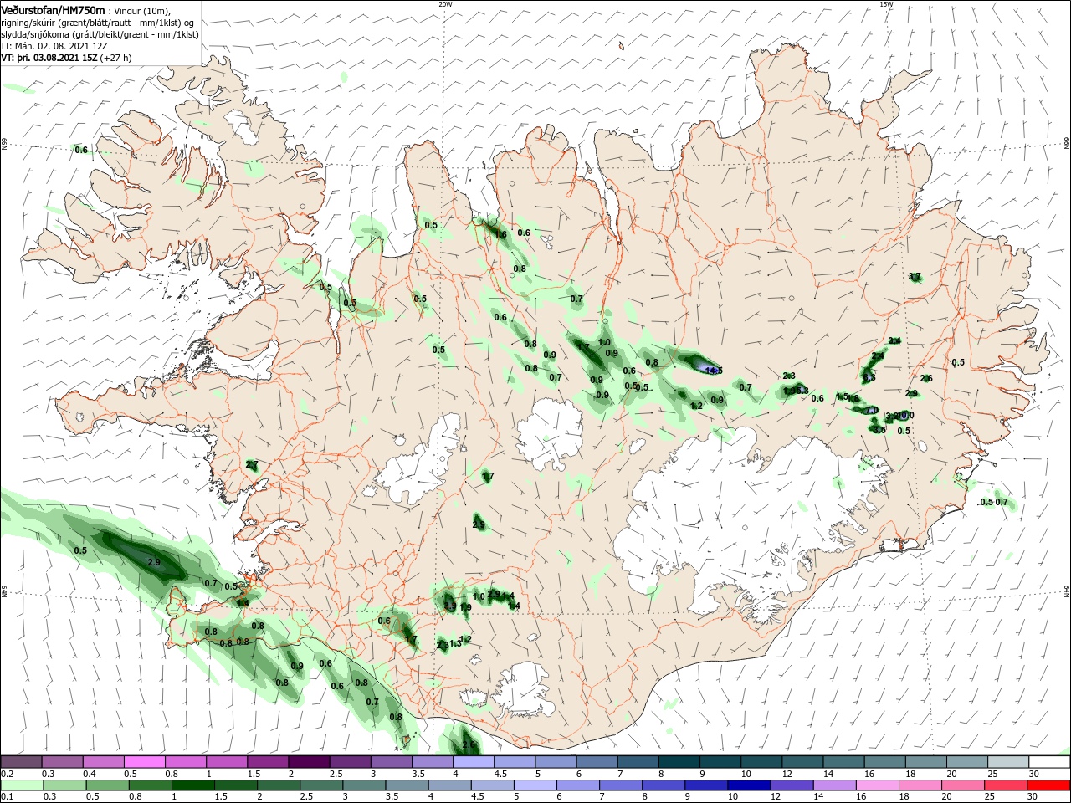Pick the palest green swatch above 0.1
This screenshot has width=1071, height=803.
click(x=21, y=785)
